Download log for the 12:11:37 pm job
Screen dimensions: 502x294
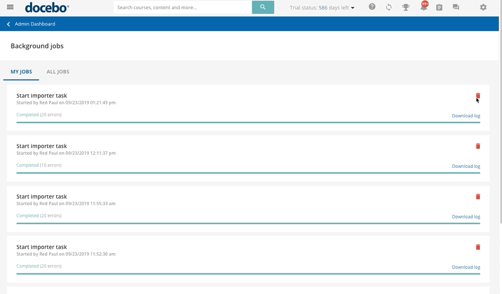[x=466, y=166]
